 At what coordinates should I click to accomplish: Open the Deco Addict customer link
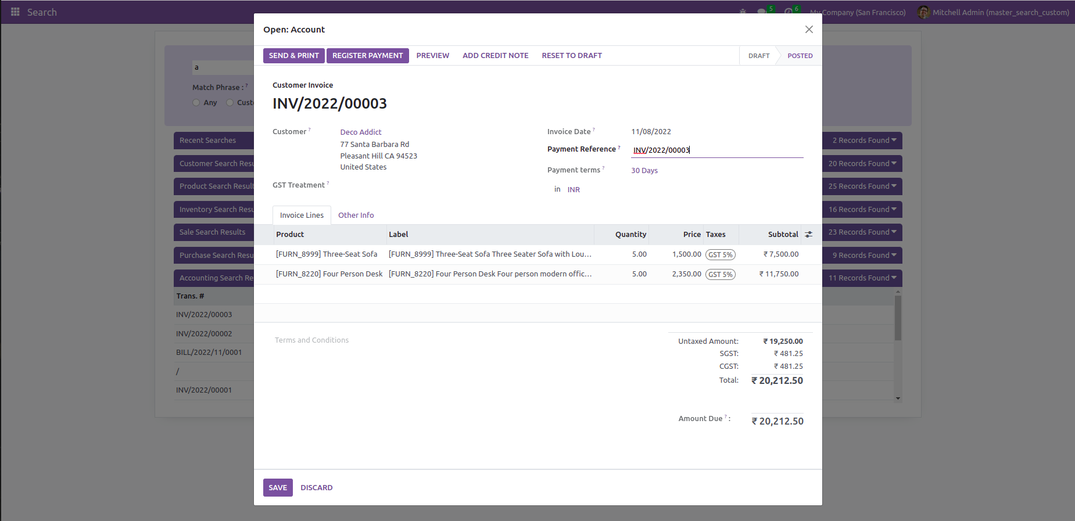(361, 132)
